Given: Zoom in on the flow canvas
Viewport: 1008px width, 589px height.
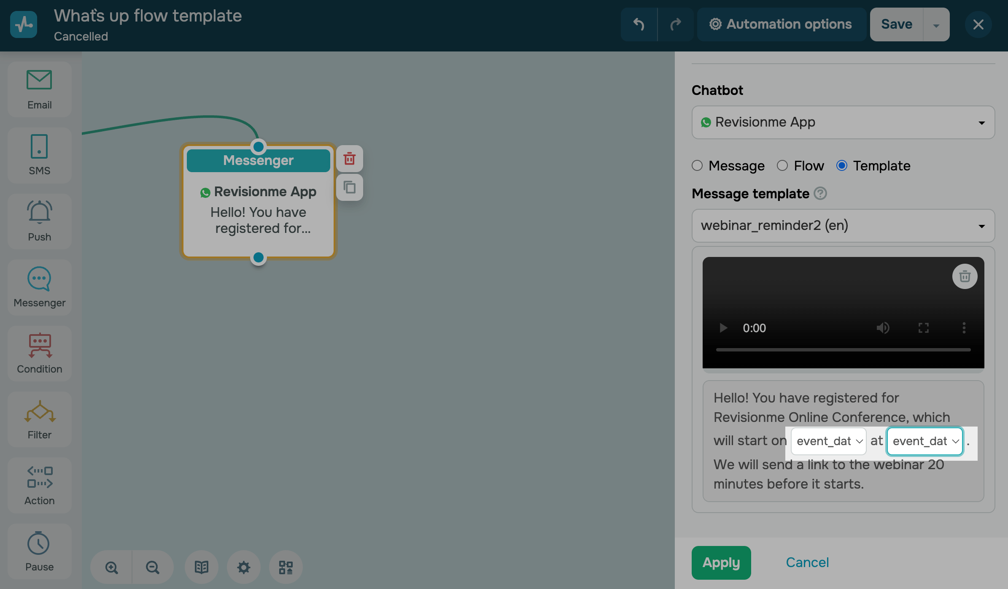Looking at the screenshot, I should click(x=111, y=567).
